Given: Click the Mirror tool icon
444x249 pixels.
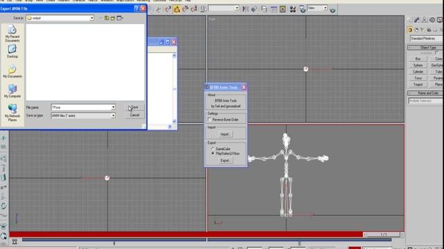Looking at the screenshot, I should tap(246, 9).
